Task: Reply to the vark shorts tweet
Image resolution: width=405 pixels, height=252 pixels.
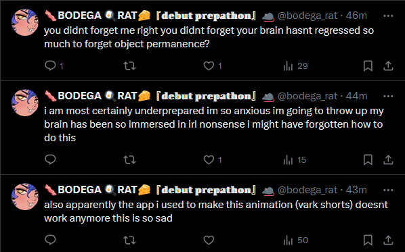Action: pyautogui.click(x=50, y=240)
